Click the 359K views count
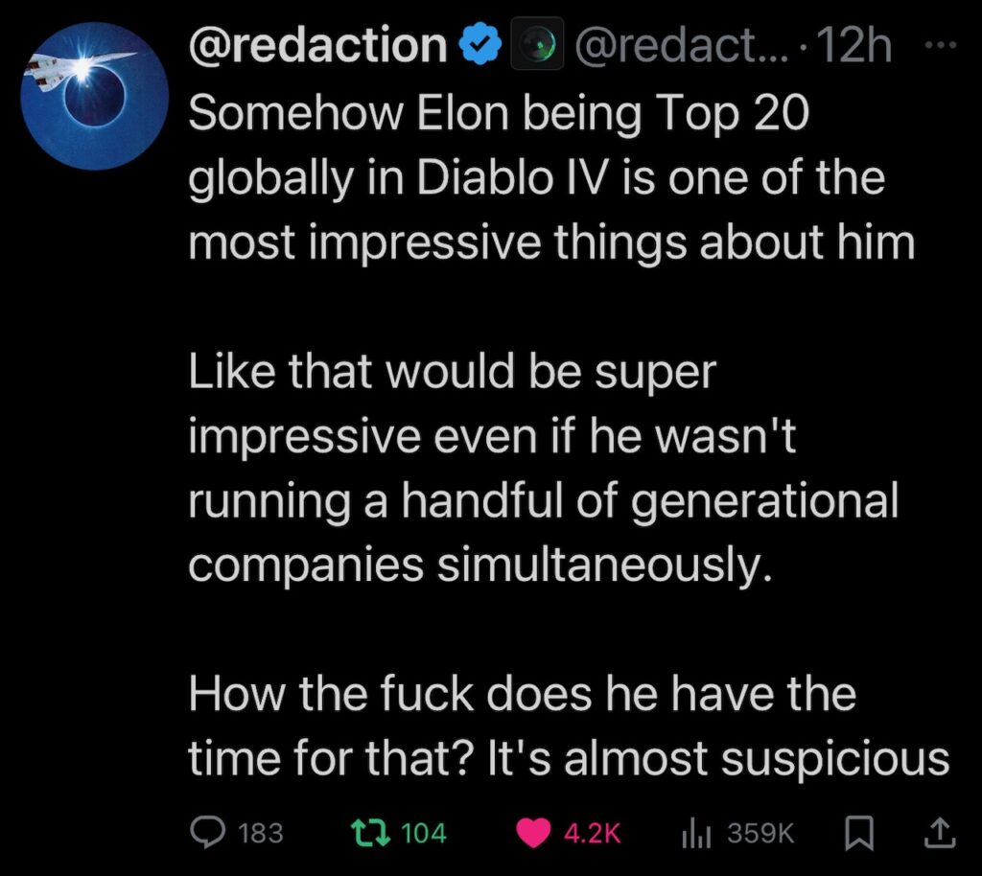 tap(762, 834)
